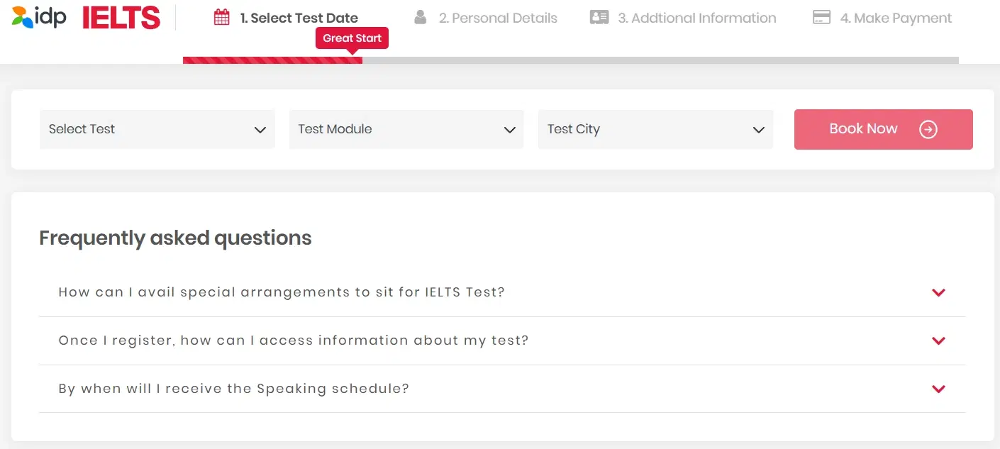Open the Test Module dropdown

406,129
